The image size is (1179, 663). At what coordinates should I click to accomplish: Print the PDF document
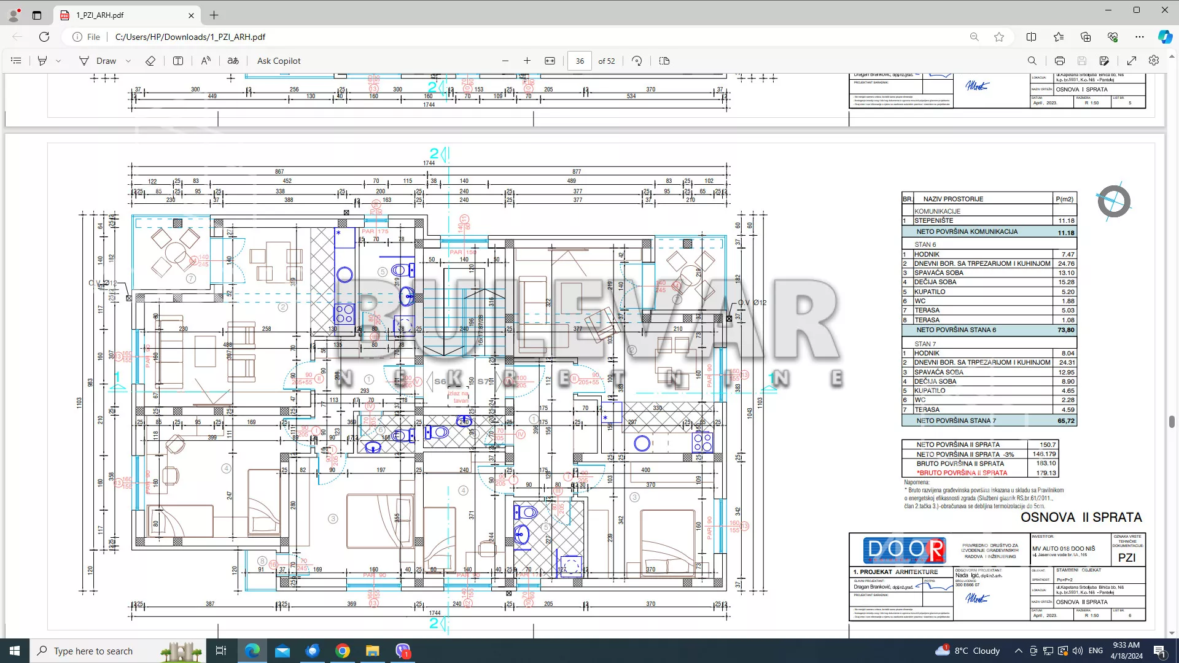tap(1060, 61)
